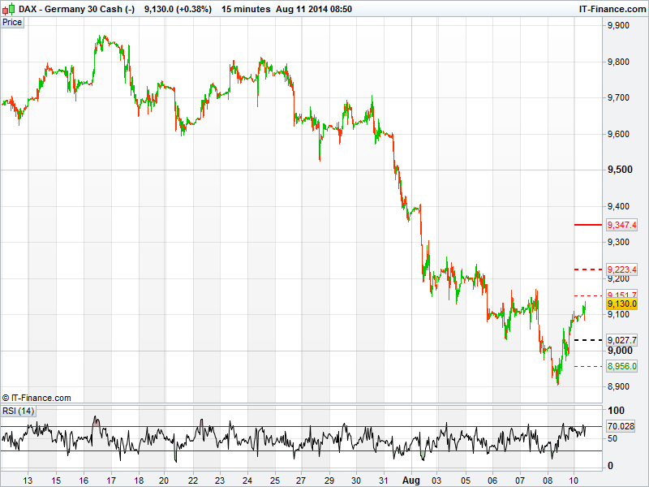Screen dimensions: 649x487
Task: Click the 9,151.7 red price label
Action: pos(622,295)
